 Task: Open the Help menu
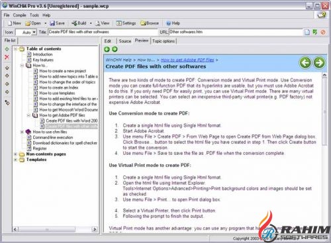tap(46, 15)
